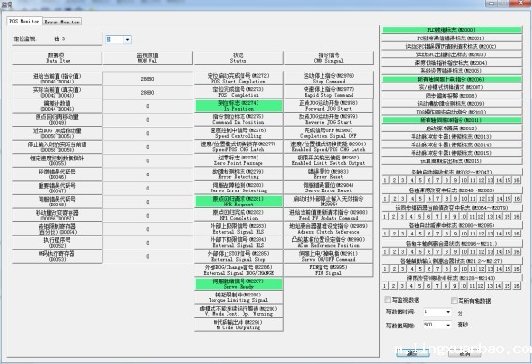532x364 pixels.
Task: Click the Forward JOG Start M2978 signal
Action: pyautogui.click(x=328, y=106)
